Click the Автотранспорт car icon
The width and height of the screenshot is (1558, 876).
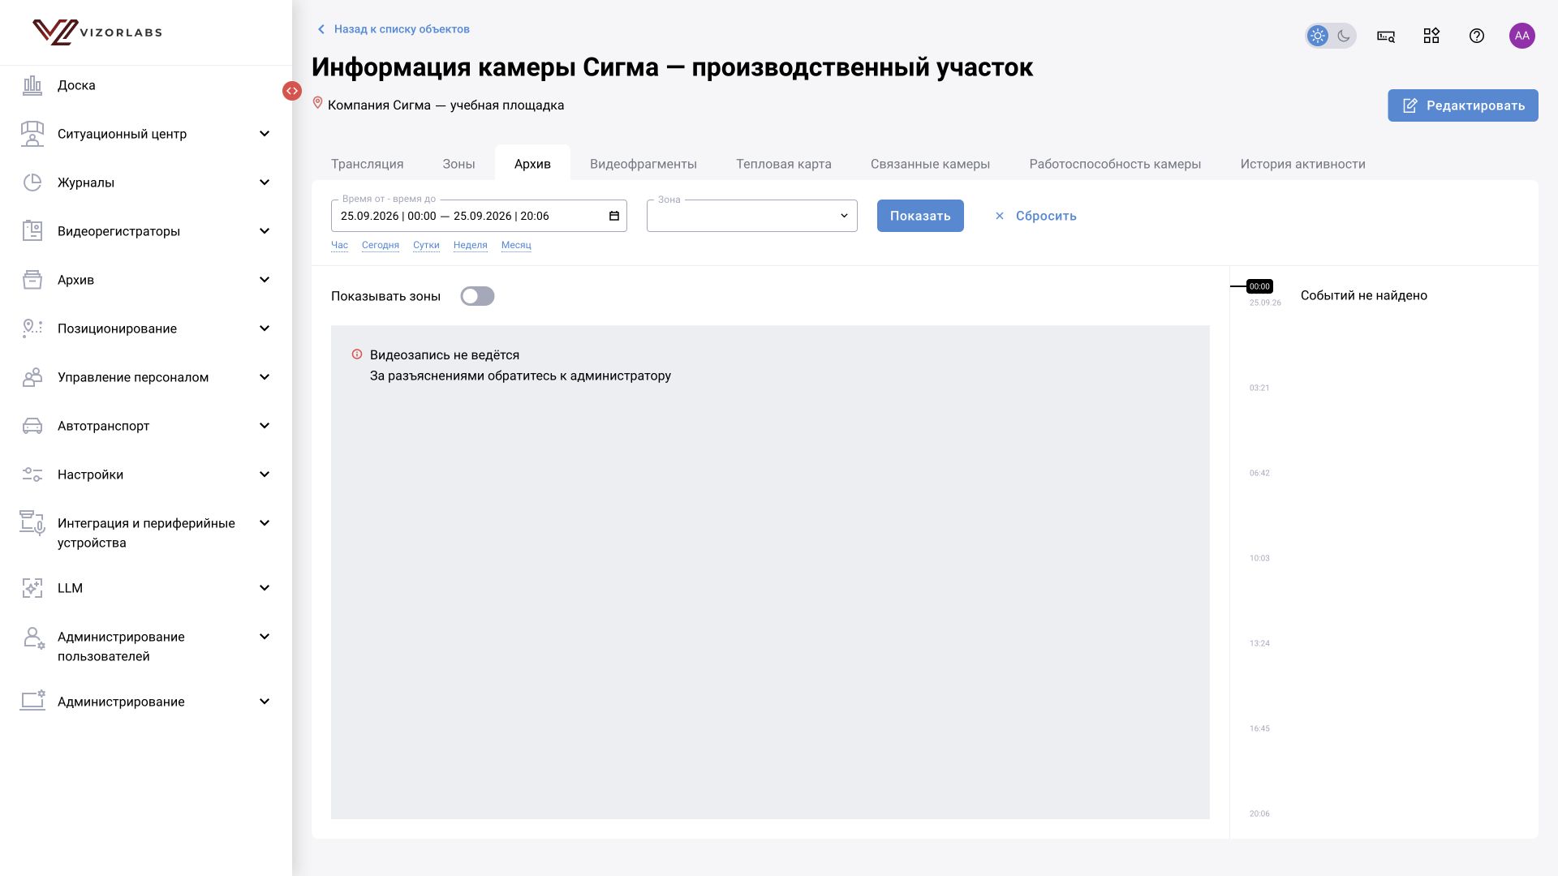[32, 426]
